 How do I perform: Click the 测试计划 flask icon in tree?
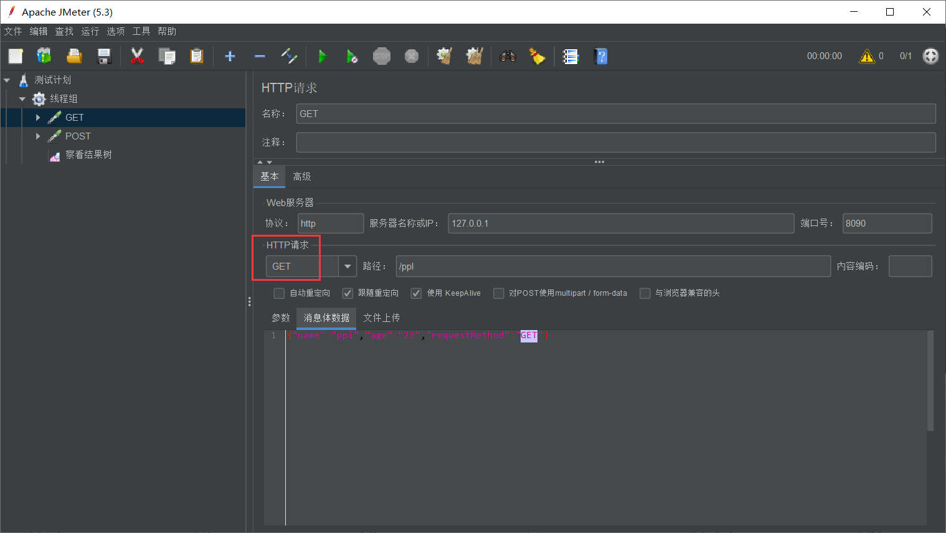coord(24,80)
